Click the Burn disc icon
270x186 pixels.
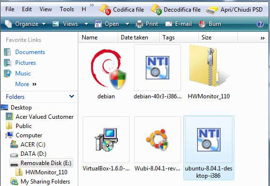tap(202, 24)
